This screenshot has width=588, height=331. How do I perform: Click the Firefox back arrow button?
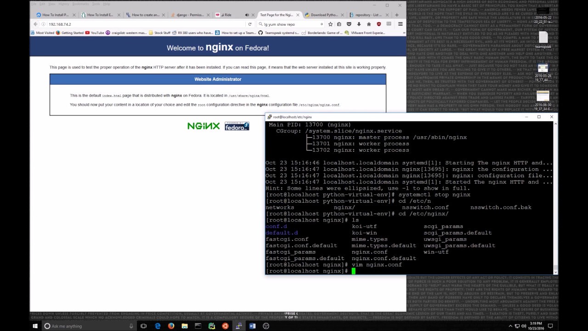coord(35,24)
